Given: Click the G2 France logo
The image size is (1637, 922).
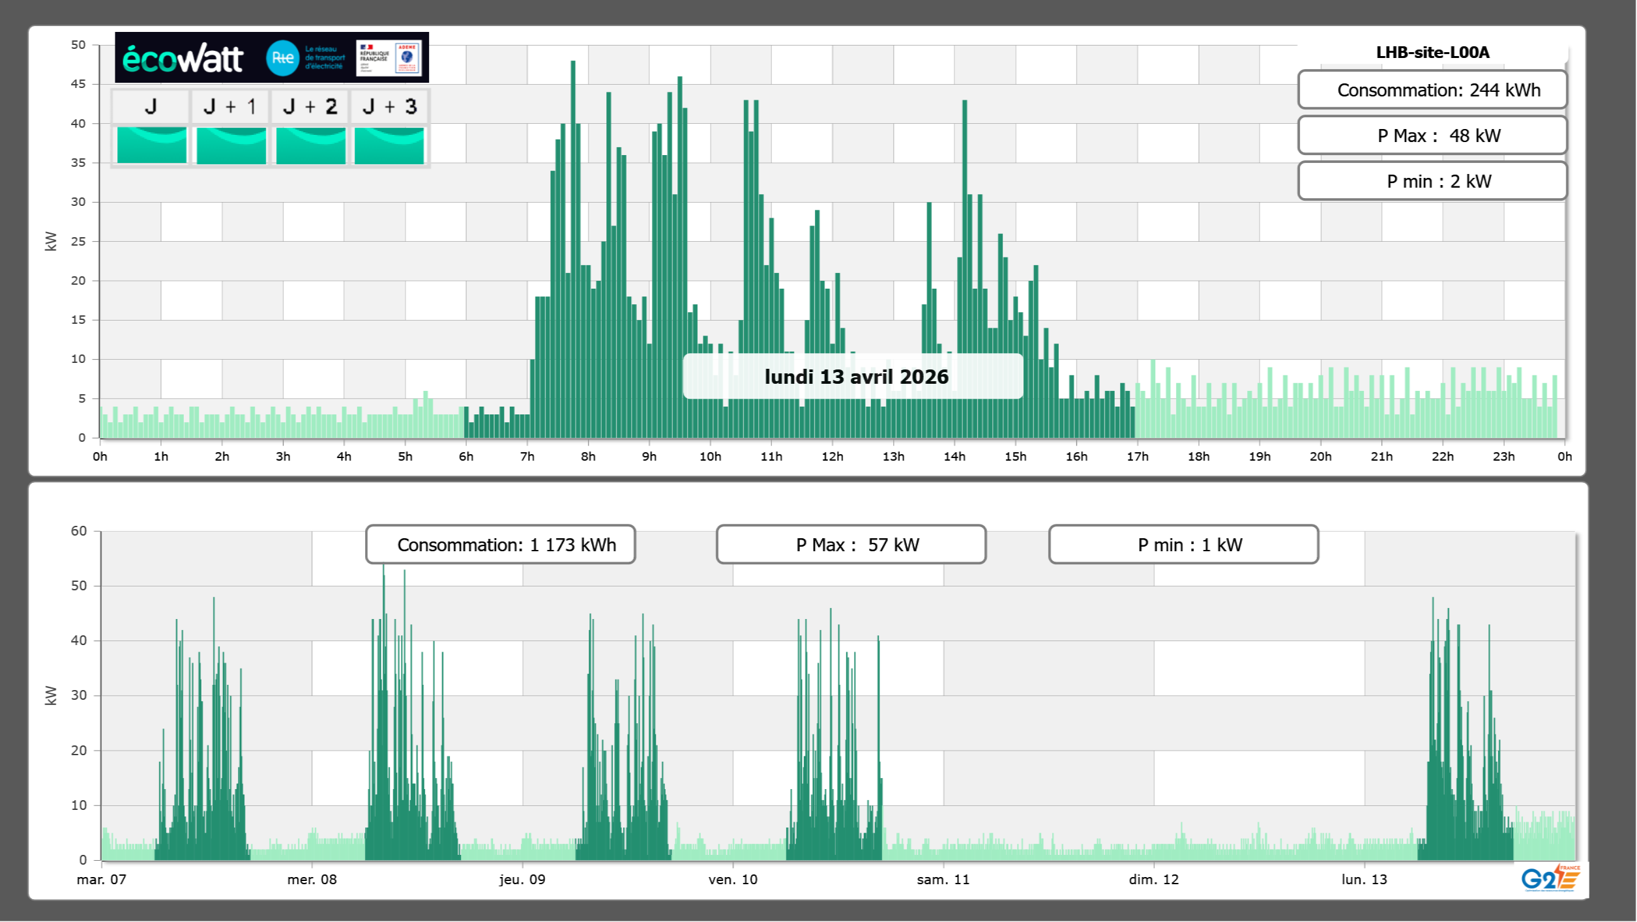Looking at the screenshot, I should pos(1550,878).
